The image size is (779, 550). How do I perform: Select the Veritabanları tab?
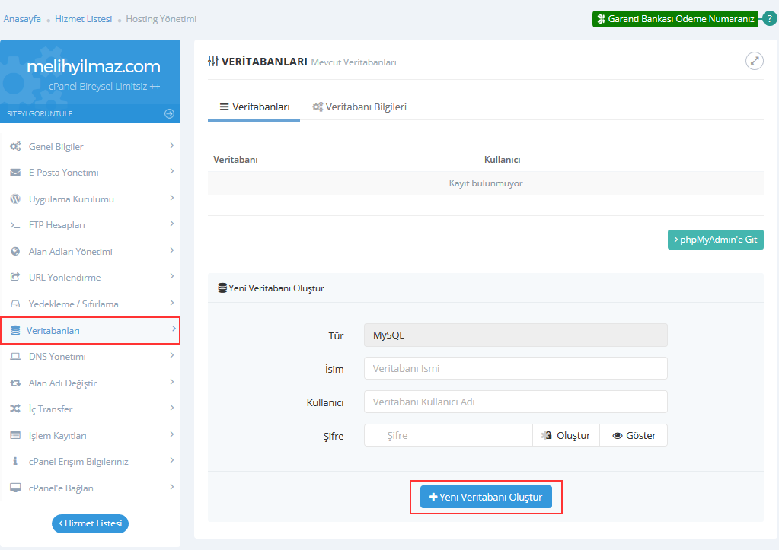[254, 107]
